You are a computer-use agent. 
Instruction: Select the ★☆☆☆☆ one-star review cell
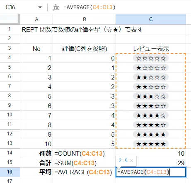tap(151, 68)
